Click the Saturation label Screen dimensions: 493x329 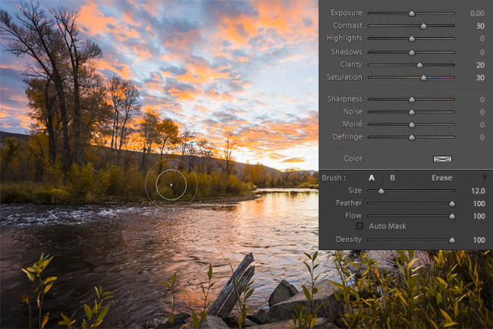(x=344, y=77)
